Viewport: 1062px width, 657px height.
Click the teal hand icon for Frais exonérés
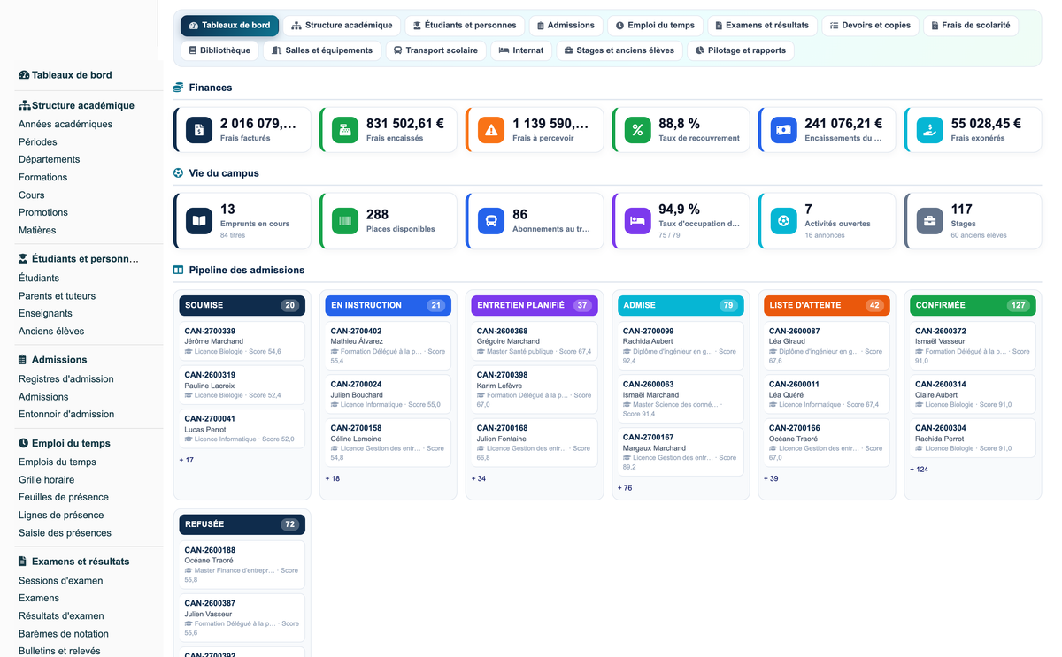point(930,130)
